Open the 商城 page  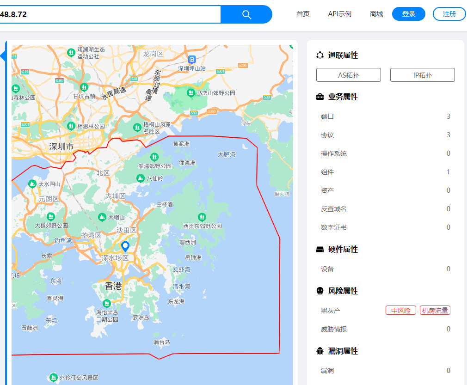coord(376,14)
